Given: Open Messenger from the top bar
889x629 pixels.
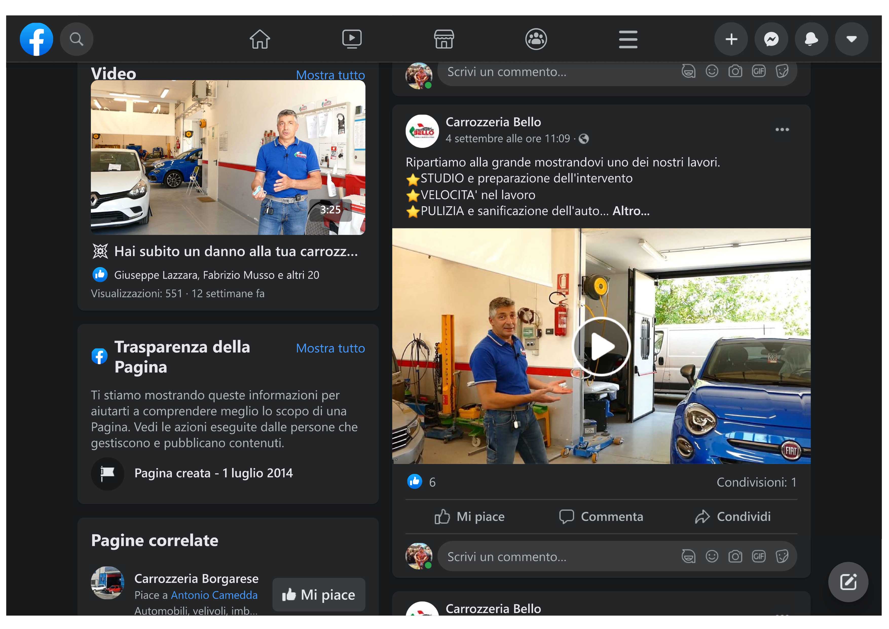Looking at the screenshot, I should click(x=771, y=39).
